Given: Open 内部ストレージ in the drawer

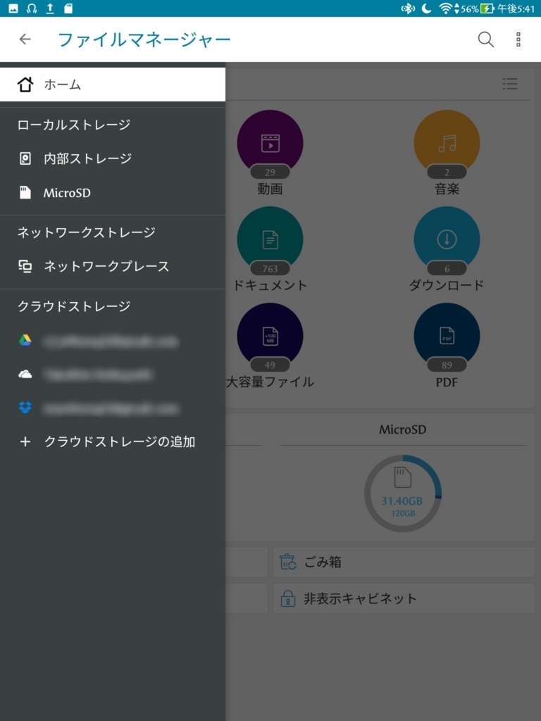Looking at the screenshot, I should [x=113, y=158].
